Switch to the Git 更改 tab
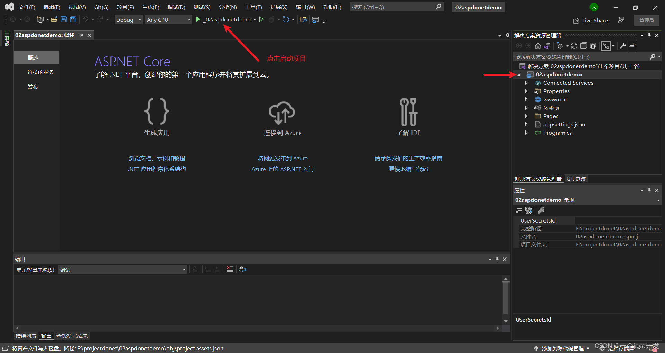The image size is (665, 353). [576, 179]
